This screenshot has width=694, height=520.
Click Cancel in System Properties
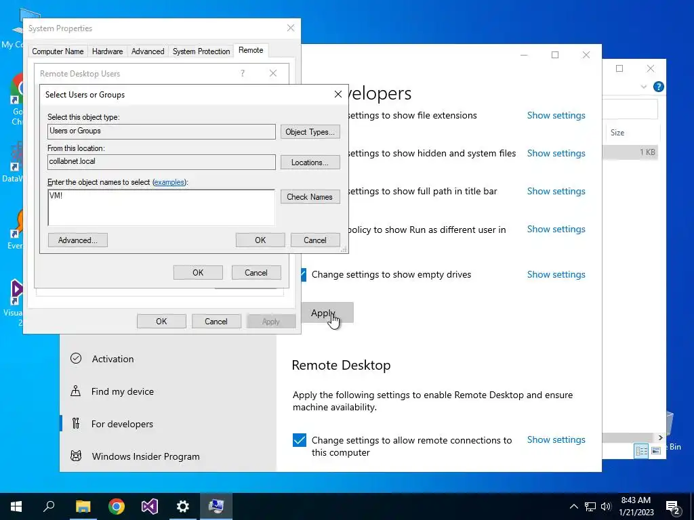point(216,322)
